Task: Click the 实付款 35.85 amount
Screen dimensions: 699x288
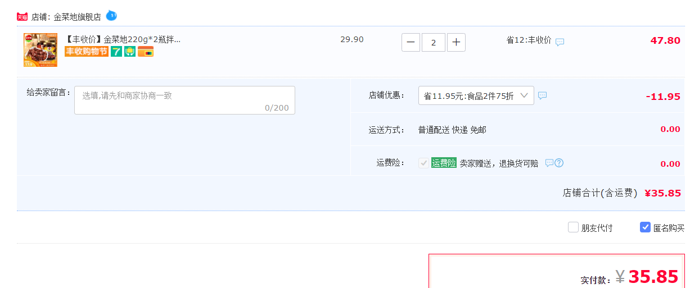Action: (653, 277)
